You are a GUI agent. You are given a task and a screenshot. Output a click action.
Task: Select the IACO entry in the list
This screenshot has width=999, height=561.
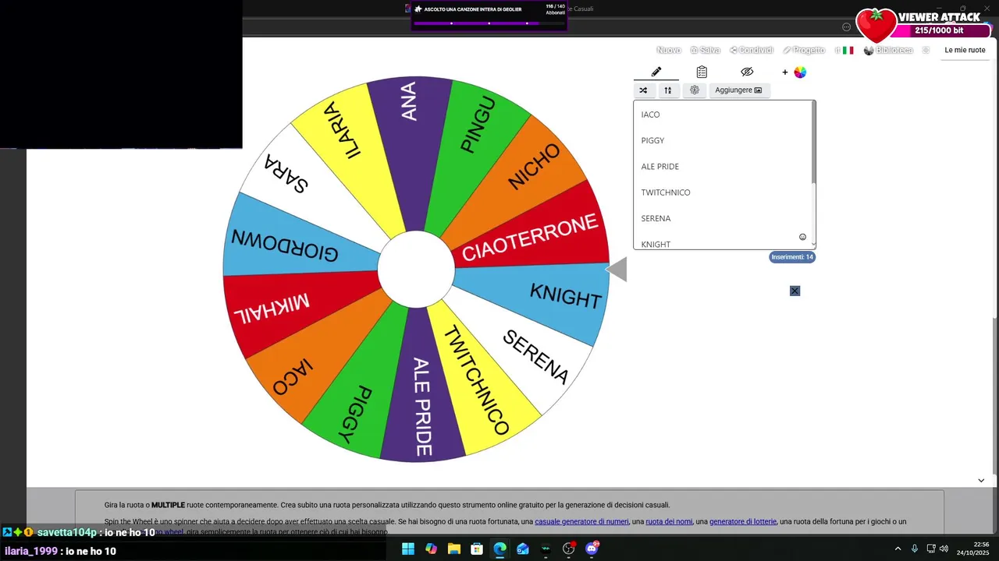650,115
